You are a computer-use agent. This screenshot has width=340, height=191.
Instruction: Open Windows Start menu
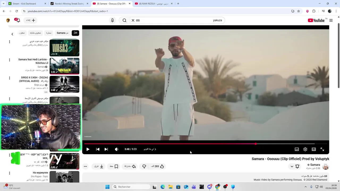coord(107,187)
